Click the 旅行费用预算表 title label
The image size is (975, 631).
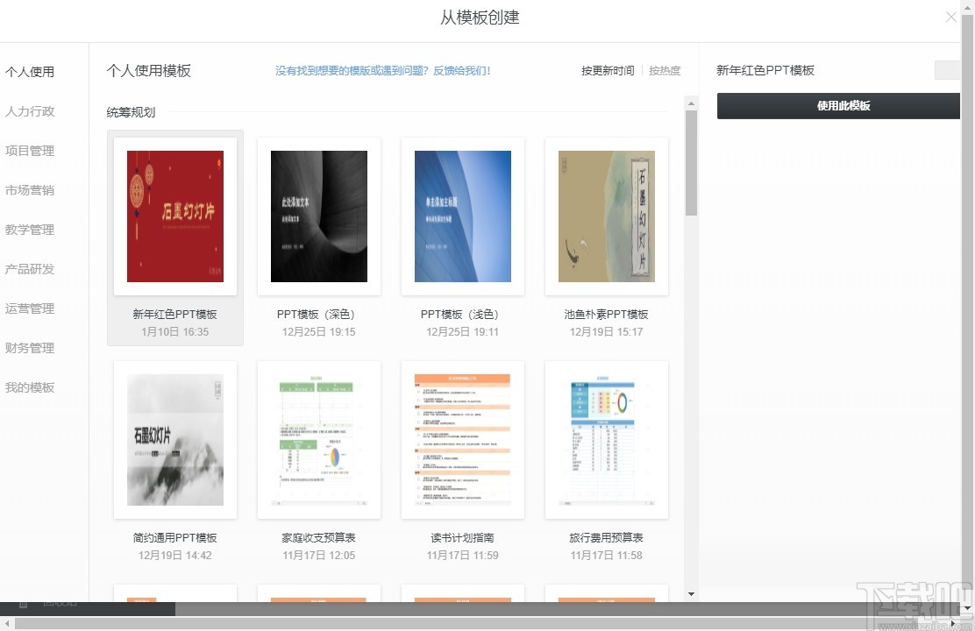coord(606,538)
